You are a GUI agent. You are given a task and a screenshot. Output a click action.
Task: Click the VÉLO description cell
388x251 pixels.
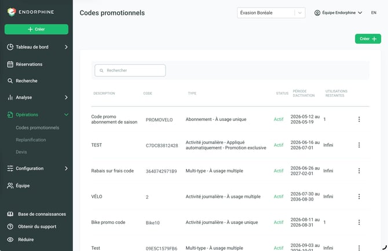tap(97, 197)
